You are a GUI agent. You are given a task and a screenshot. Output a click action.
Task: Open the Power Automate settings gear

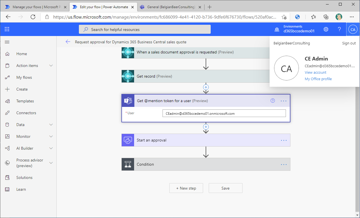coord(326,29)
